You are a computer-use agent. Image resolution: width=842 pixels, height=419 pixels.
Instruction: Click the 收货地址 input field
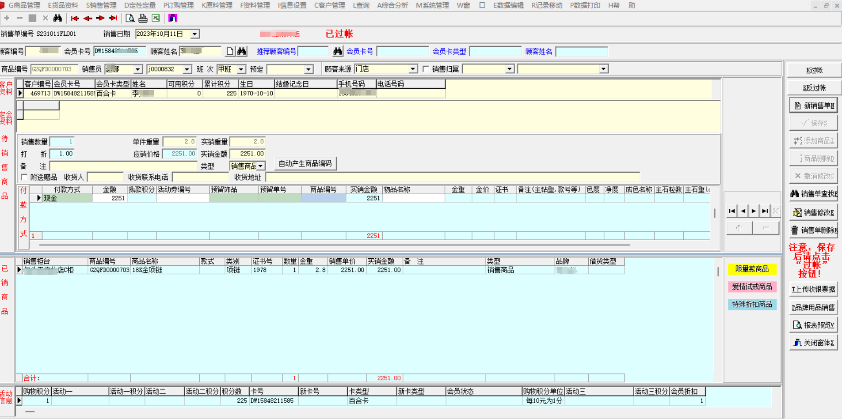click(x=453, y=177)
